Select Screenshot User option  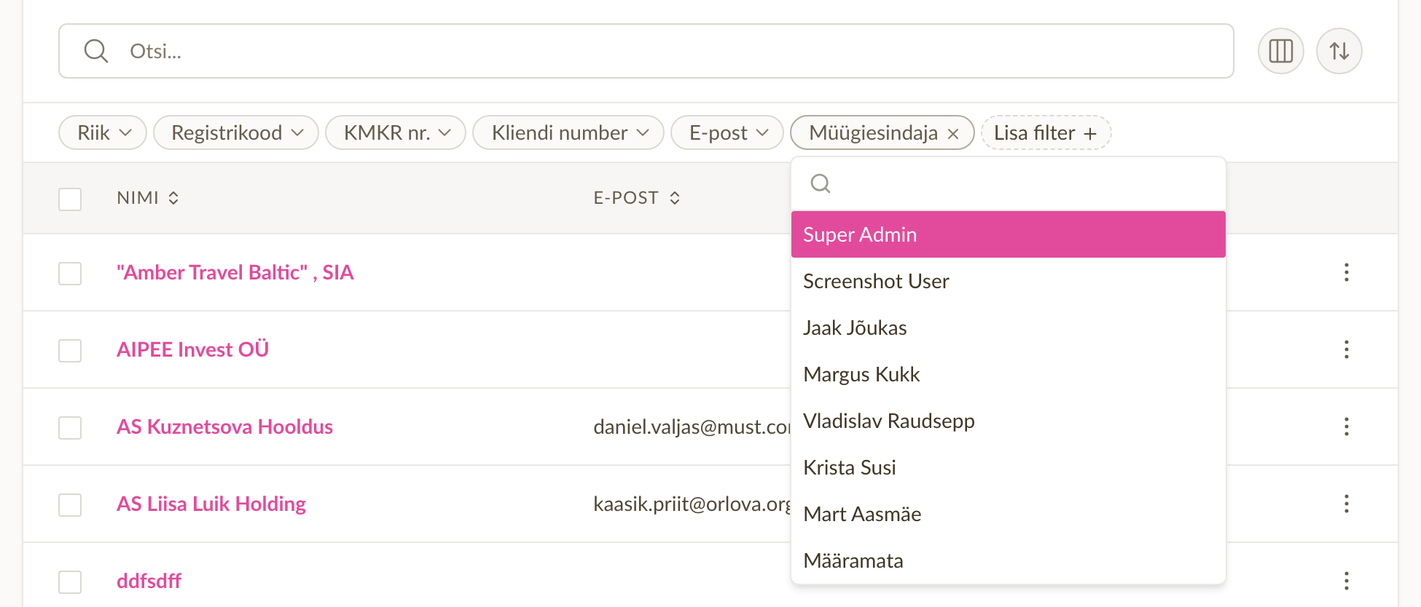(1009, 281)
